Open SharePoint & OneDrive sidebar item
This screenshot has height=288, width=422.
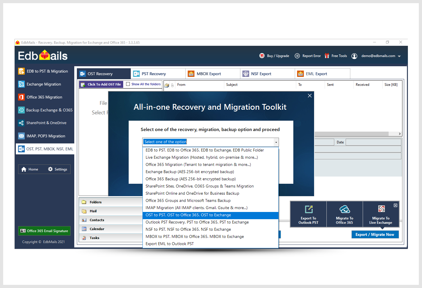(46, 123)
